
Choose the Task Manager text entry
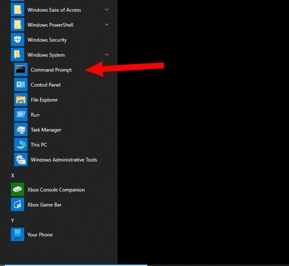click(x=46, y=130)
